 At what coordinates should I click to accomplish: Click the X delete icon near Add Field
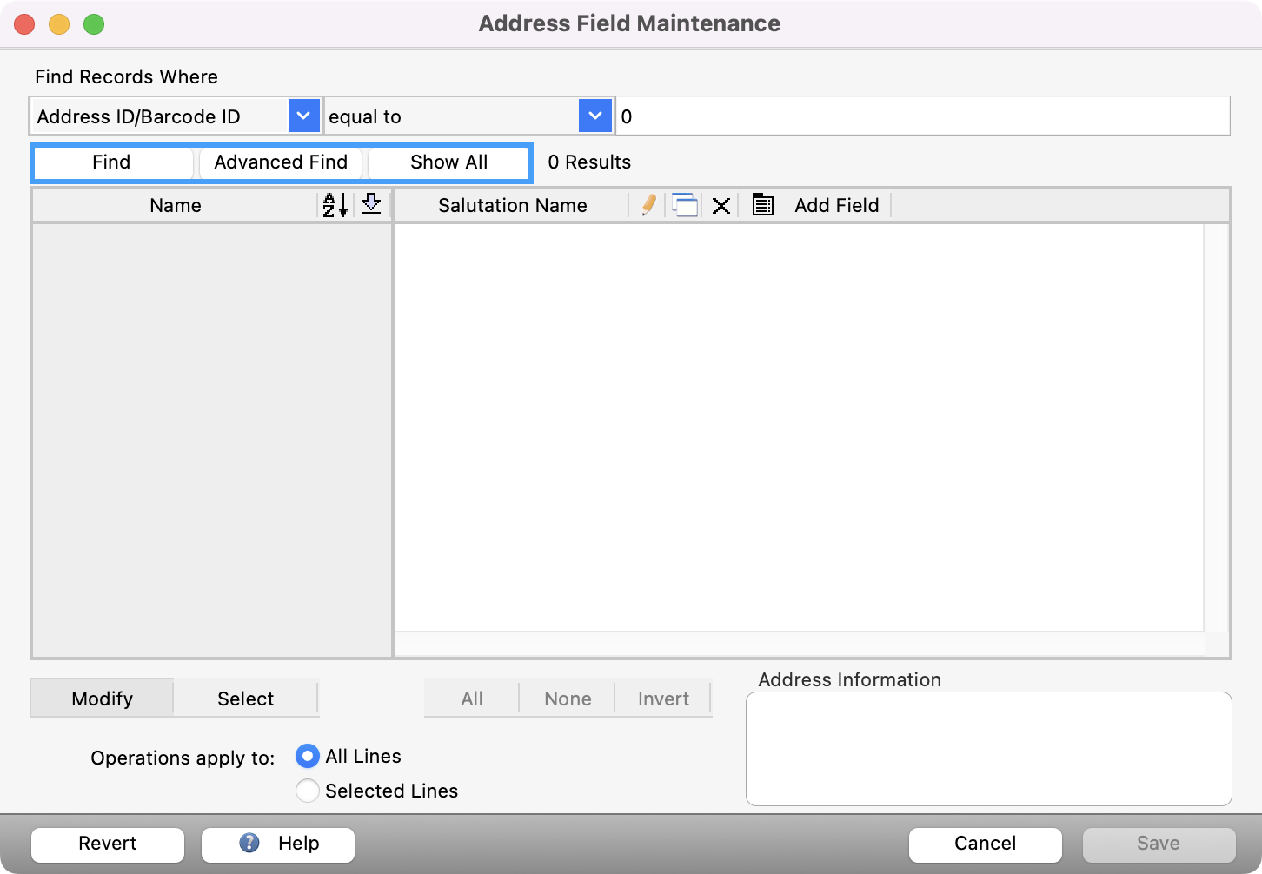(721, 205)
